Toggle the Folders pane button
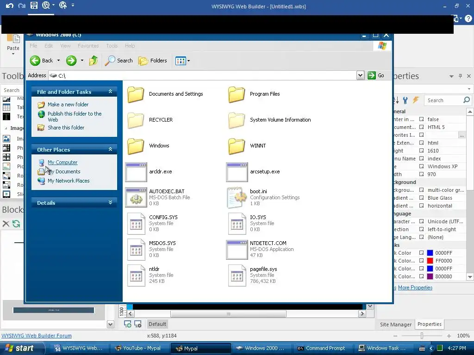 (x=153, y=61)
